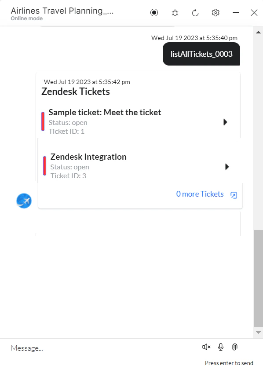Screen dimensions: 263x366
Task: Mute chat sounds with the speaker icon
Action: pyautogui.click(x=206, y=347)
